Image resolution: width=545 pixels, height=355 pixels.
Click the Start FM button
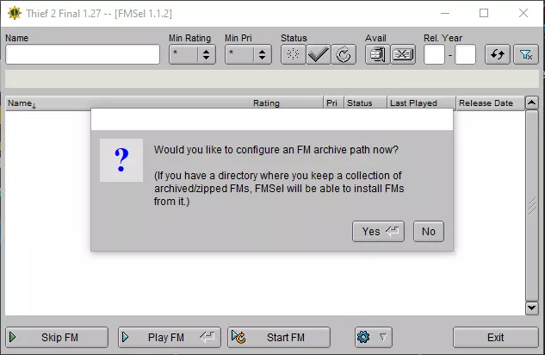coord(279,337)
